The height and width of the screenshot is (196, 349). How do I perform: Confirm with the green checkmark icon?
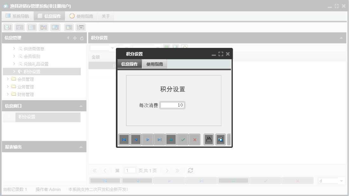[x=183, y=139]
